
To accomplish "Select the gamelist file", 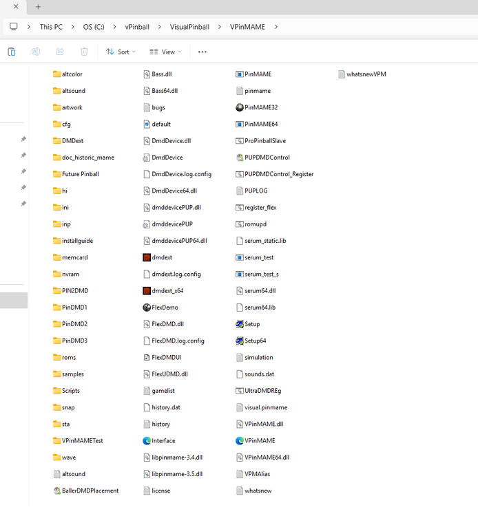I will coord(159,391).
